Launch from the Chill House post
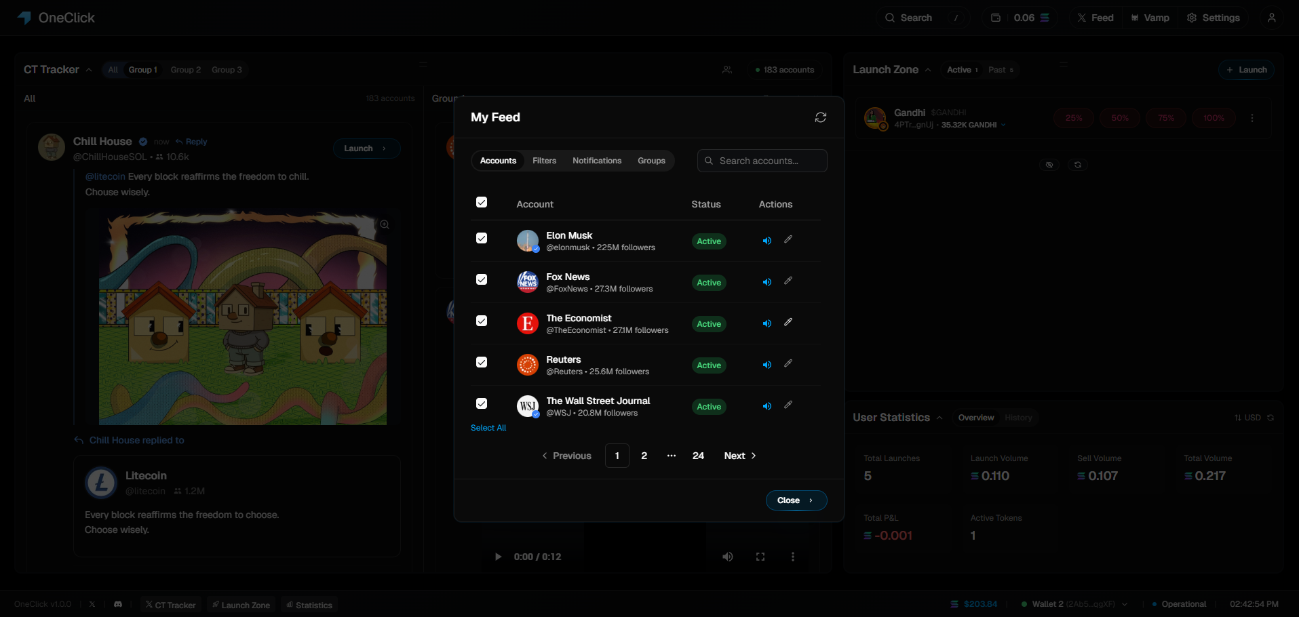Image resolution: width=1299 pixels, height=617 pixels. pyautogui.click(x=366, y=148)
